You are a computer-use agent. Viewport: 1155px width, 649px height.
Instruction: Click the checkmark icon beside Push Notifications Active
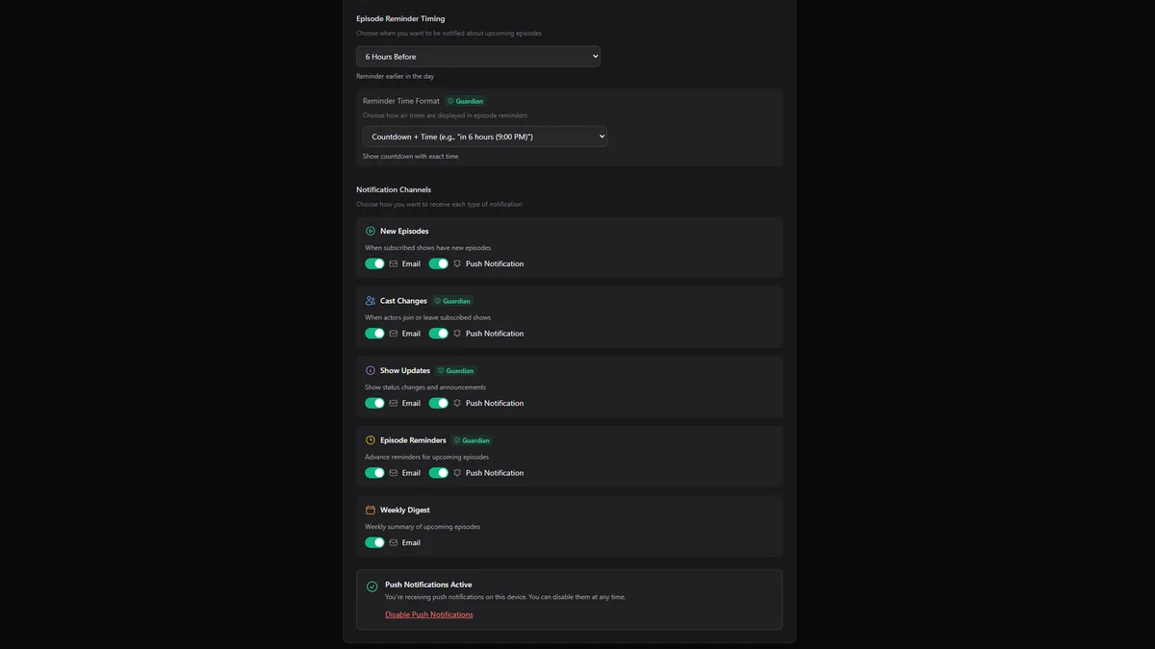[372, 586]
